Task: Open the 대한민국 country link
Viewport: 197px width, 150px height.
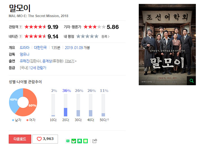Action: click(x=40, y=48)
